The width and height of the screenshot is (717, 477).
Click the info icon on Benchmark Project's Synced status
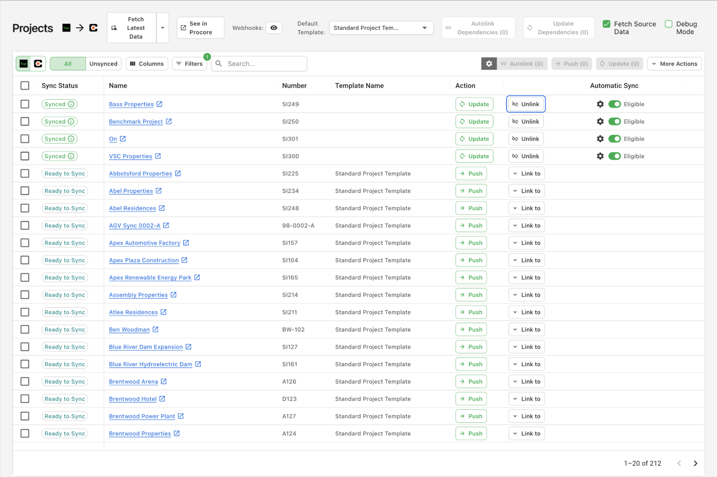(x=71, y=121)
